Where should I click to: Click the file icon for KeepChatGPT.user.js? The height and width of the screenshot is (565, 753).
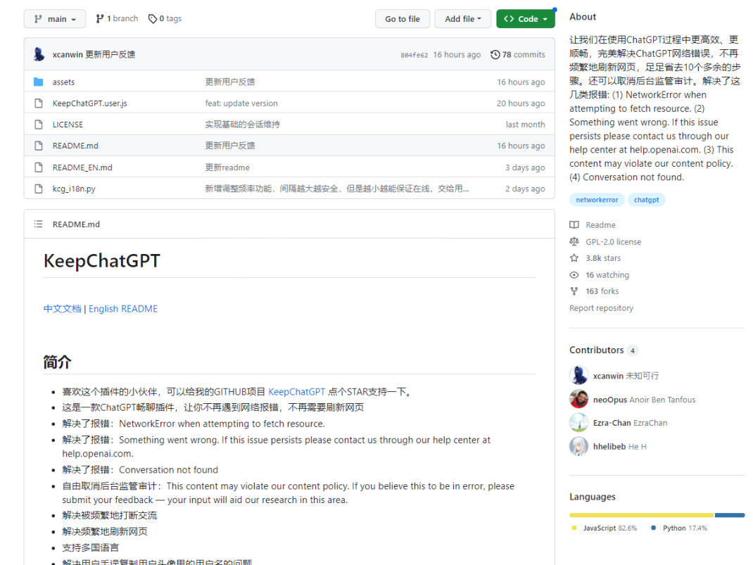click(39, 103)
